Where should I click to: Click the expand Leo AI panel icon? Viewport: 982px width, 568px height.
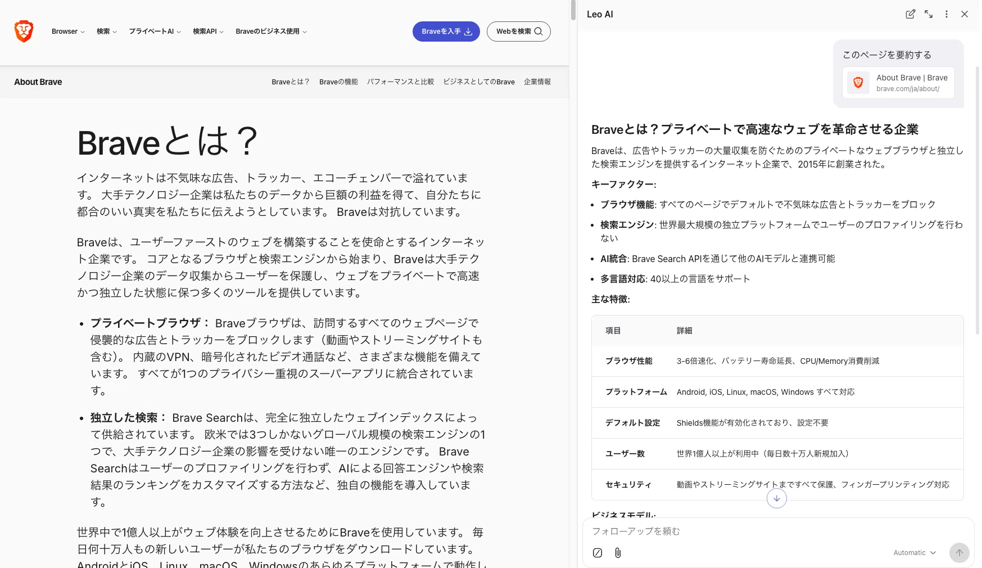tap(929, 14)
